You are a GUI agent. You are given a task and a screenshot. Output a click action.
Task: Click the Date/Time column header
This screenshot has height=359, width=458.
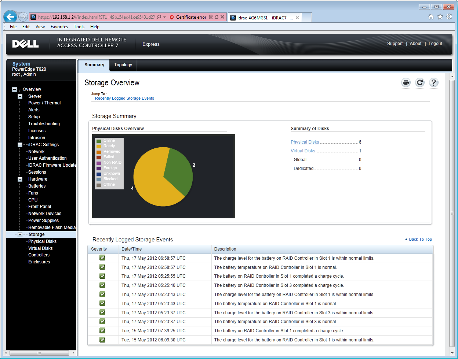[165, 249]
